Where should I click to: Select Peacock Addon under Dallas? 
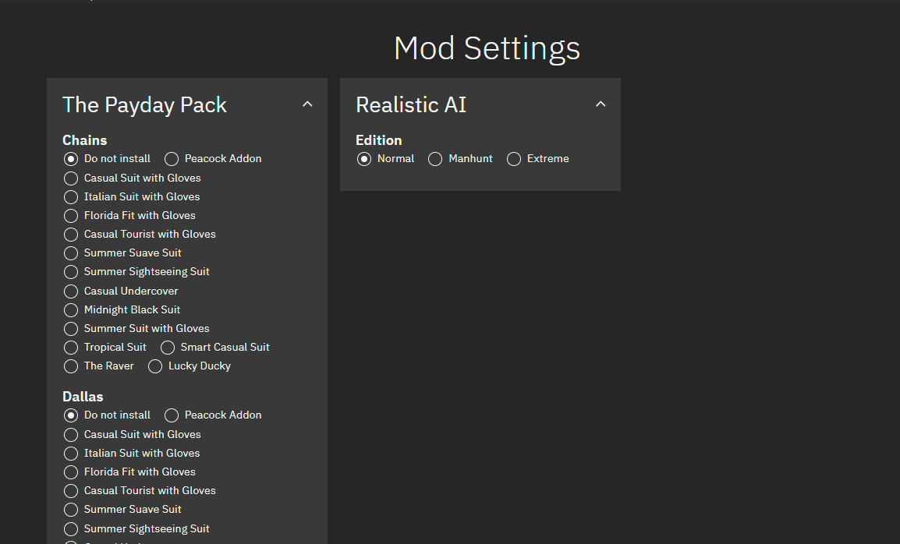coord(172,415)
